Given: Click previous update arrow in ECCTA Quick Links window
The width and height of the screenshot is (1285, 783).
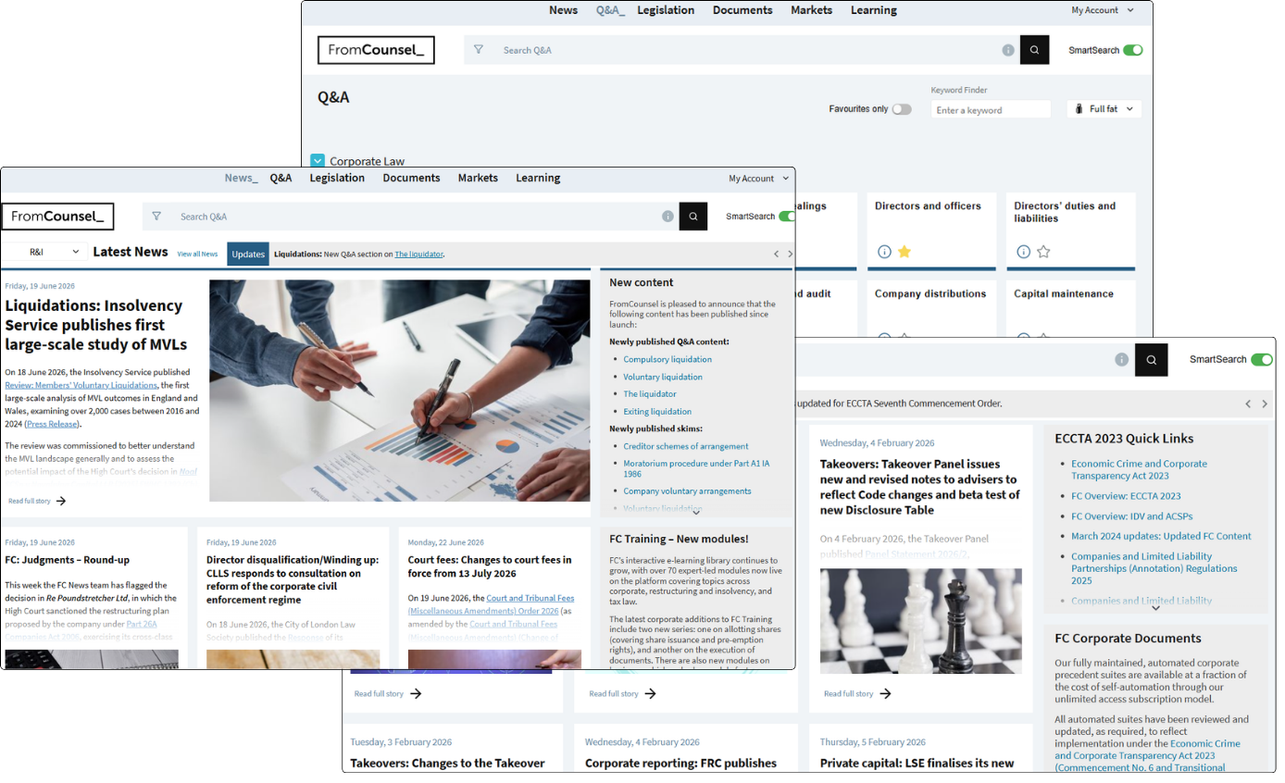Looking at the screenshot, I should pyautogui.click(x=1248, y=404).
